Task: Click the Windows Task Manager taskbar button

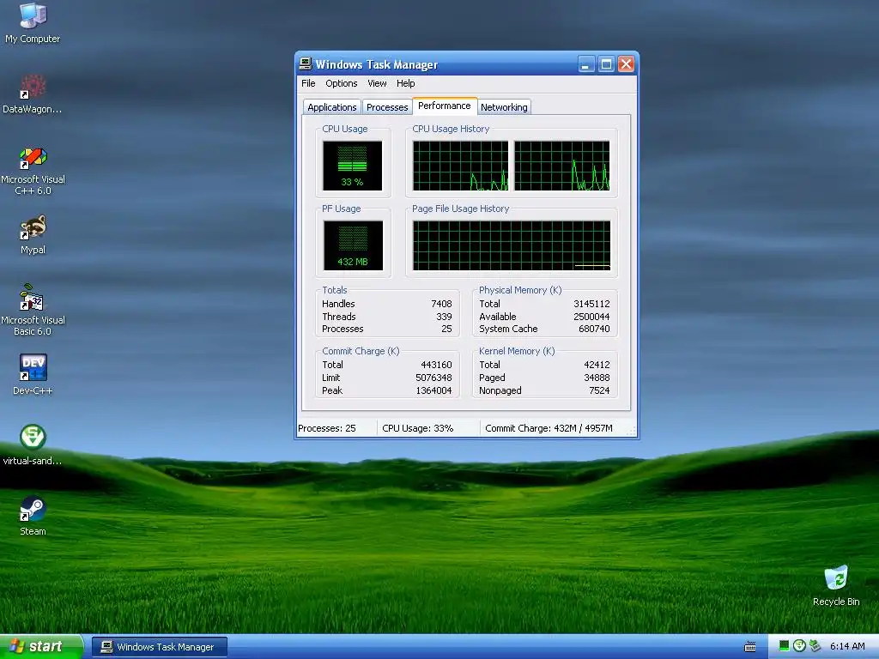Action: 160,647
